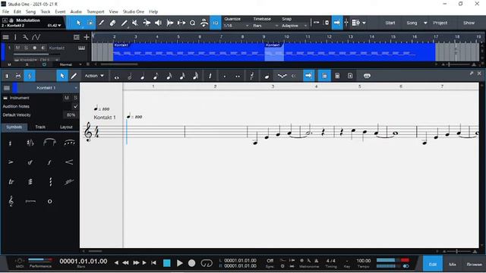Open the Mix view
Viewport: 486px width, 273px height.
click(453, 264)
